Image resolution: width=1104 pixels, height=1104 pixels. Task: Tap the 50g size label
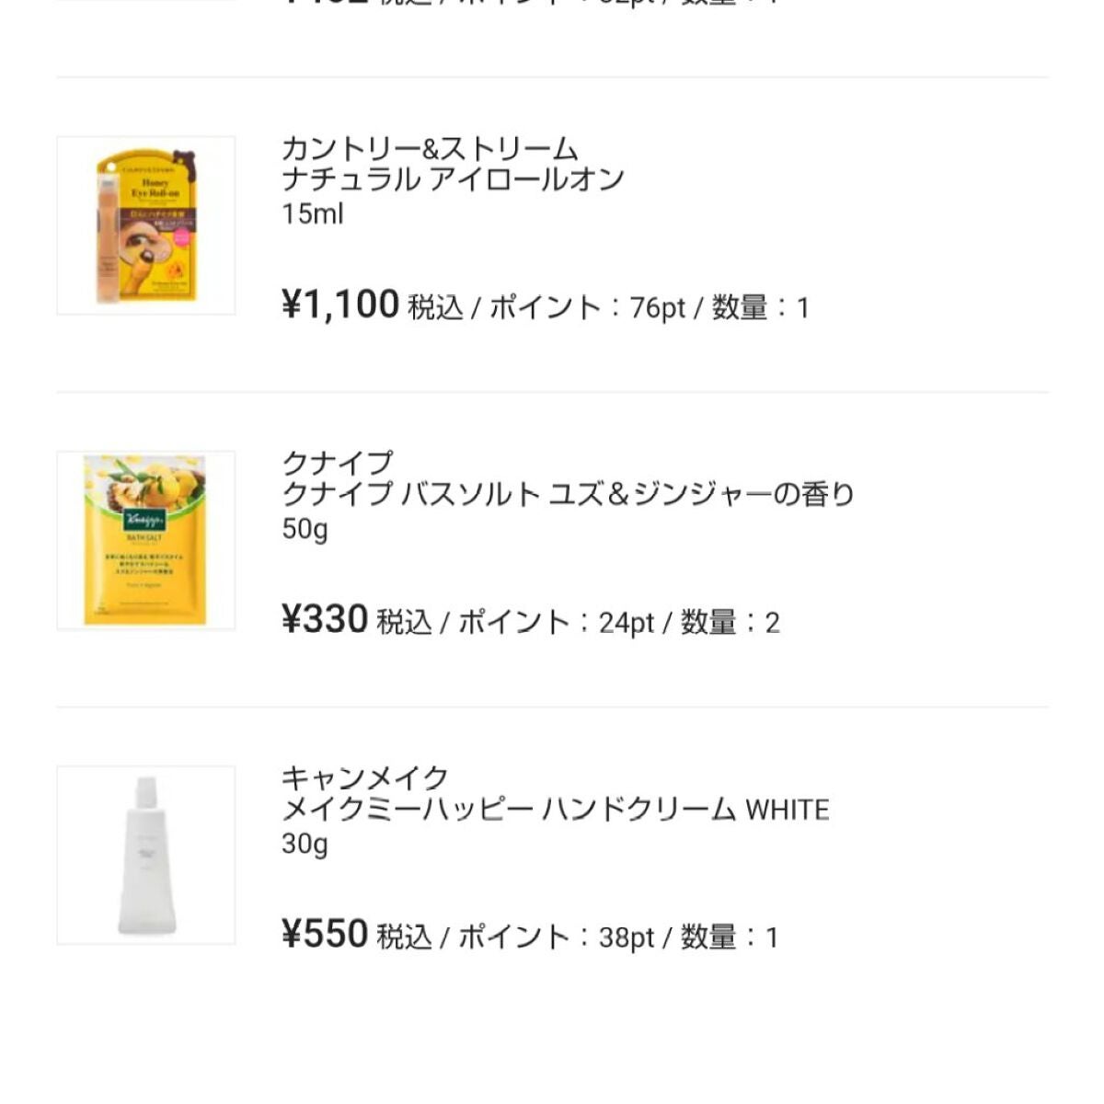pos(305,529)
